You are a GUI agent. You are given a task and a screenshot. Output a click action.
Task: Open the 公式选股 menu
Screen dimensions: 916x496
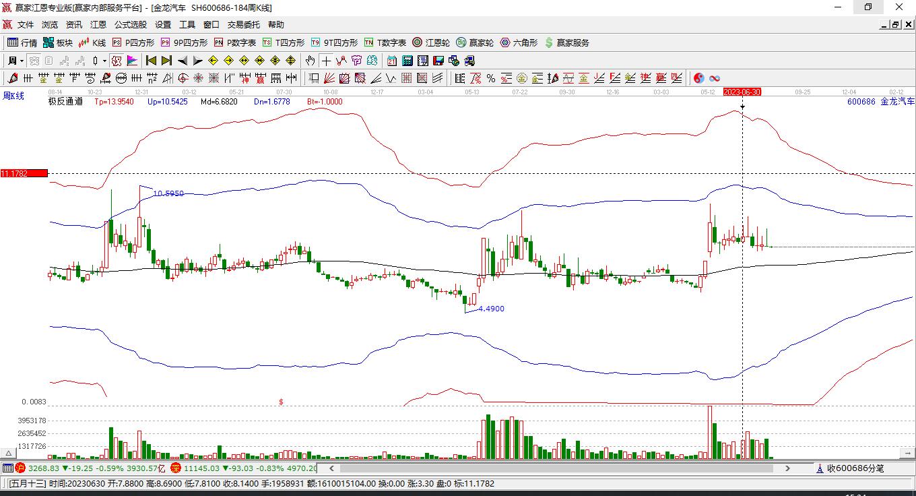tap(131, 25)
